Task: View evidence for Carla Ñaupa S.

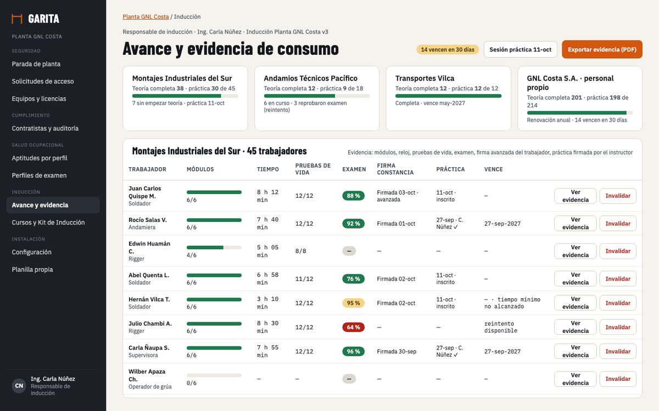Action: pyautogui.click(x=575, y=351)
